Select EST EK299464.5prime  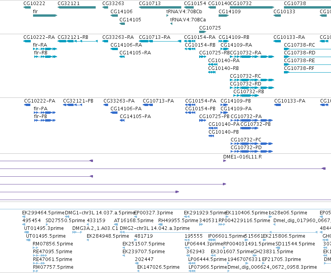pyautogui.click(x=43, y=213)
